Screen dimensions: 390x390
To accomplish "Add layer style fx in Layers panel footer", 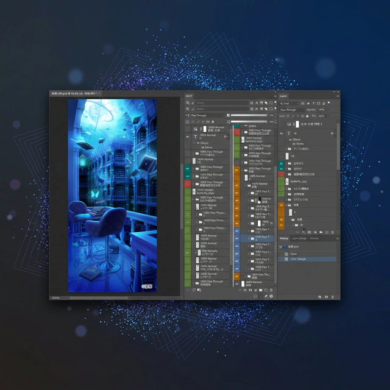I will pos(303,232).
